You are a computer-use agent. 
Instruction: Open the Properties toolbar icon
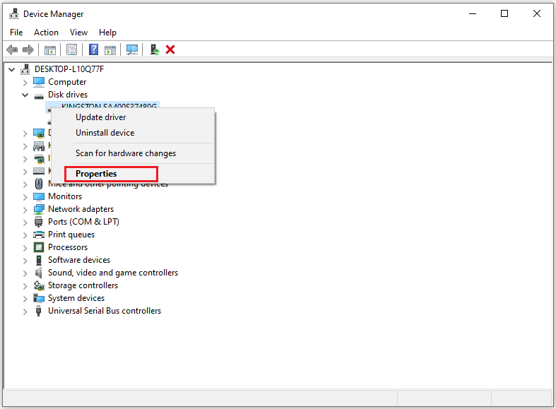71,50
